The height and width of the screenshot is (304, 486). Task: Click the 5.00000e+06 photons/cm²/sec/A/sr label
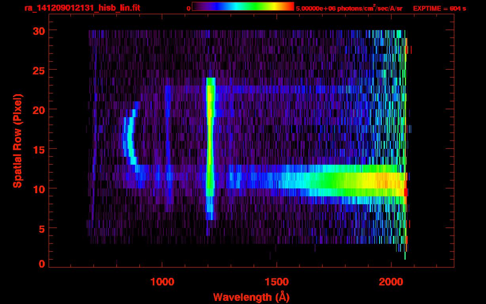(x=349, y=8)
